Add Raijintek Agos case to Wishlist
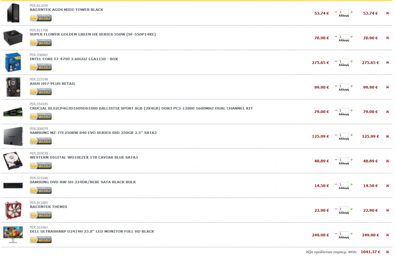 click(x=41, y=18)
